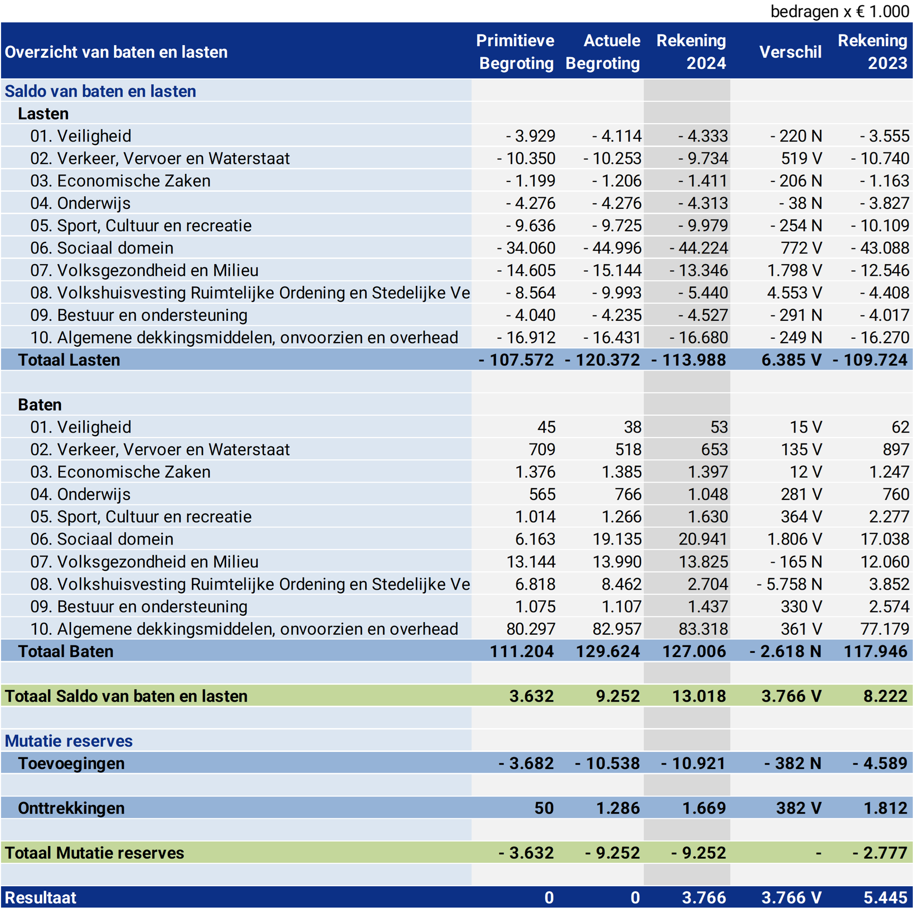Select the 'Verschil' column header
The height and width of the screenshot is (909, 913).
(x=790, y=52)
